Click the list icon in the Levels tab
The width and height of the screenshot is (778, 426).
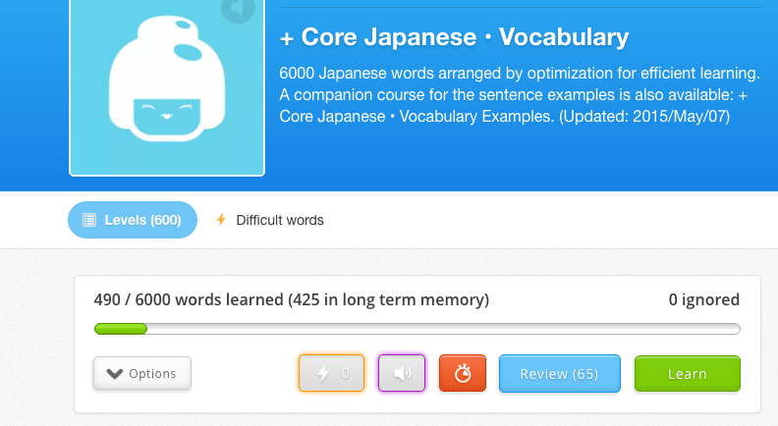(x=89, y=220)
